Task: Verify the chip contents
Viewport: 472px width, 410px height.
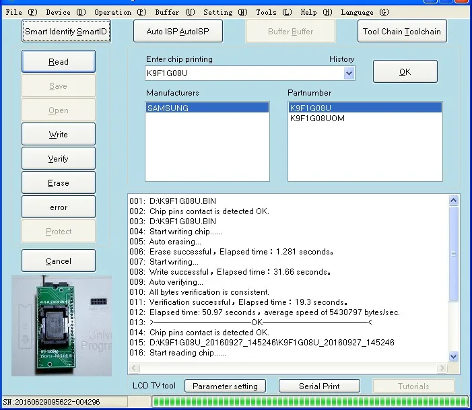Action: 59,159
